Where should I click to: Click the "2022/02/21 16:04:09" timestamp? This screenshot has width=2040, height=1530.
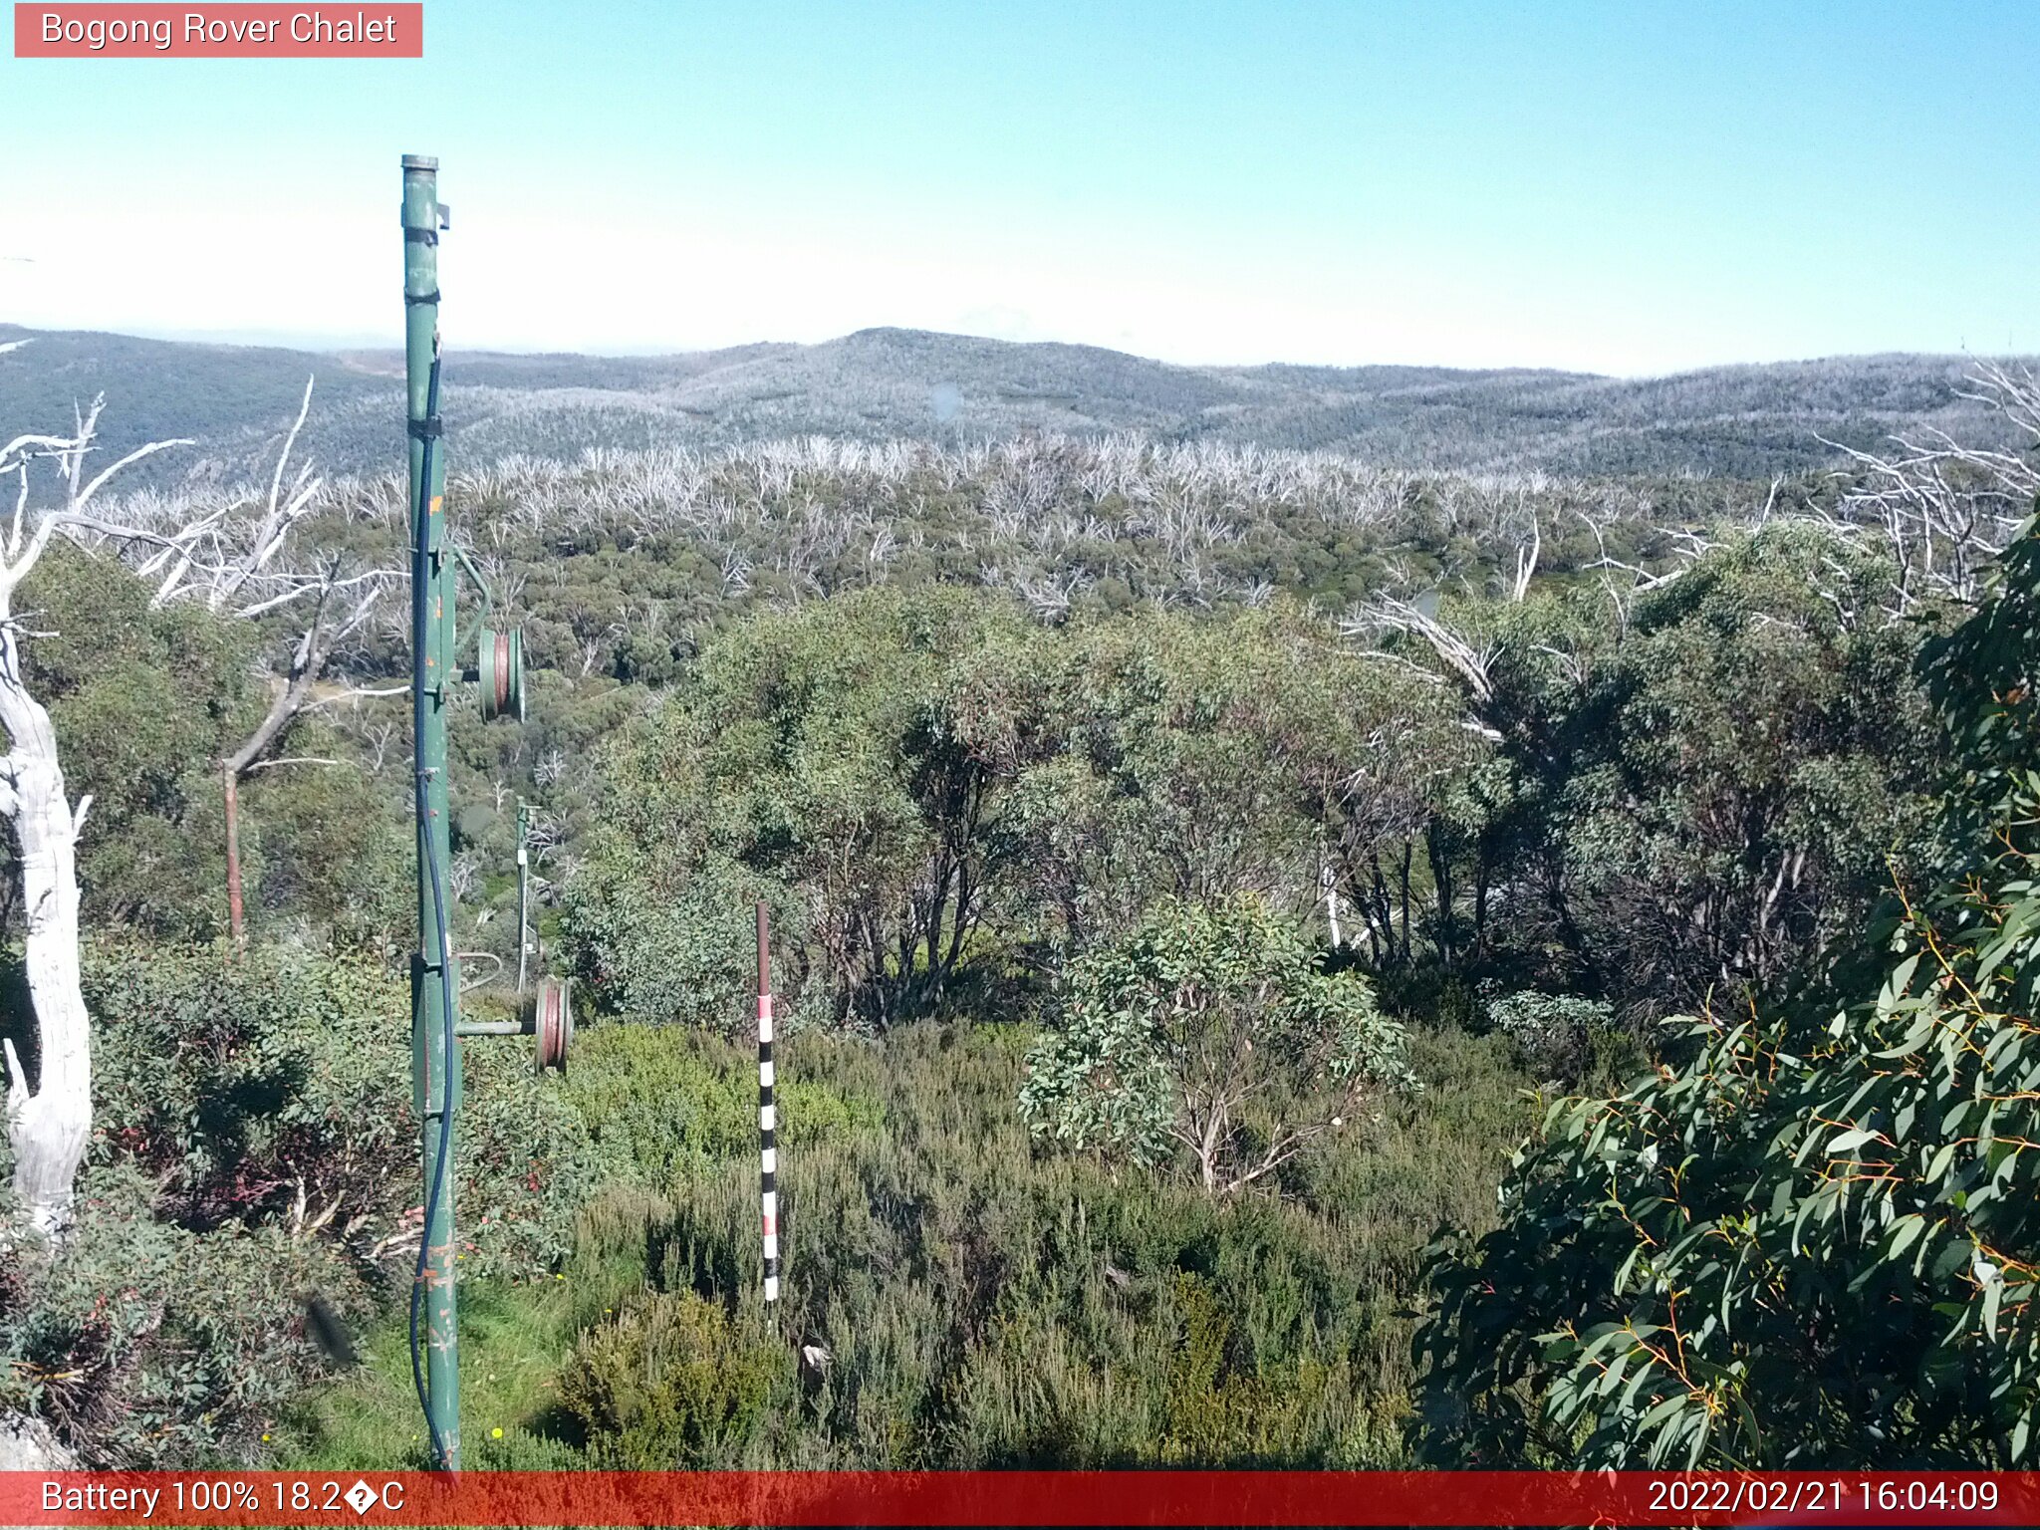(1823, 1497)
